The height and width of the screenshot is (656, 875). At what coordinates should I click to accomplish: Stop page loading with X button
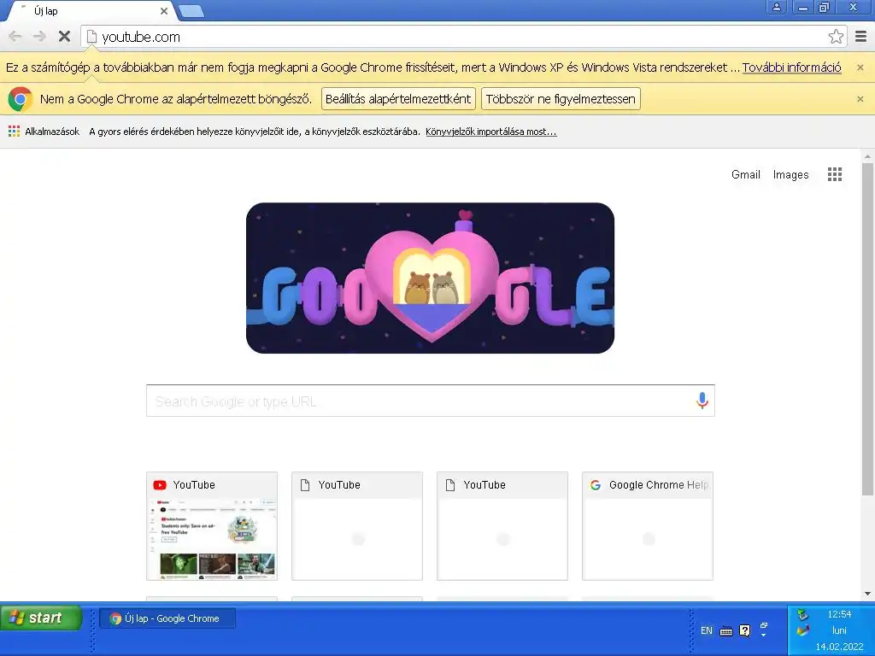64,37
